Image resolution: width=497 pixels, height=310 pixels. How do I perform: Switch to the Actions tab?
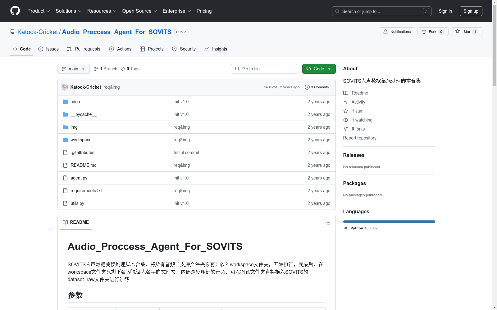[x=120, y=49]
